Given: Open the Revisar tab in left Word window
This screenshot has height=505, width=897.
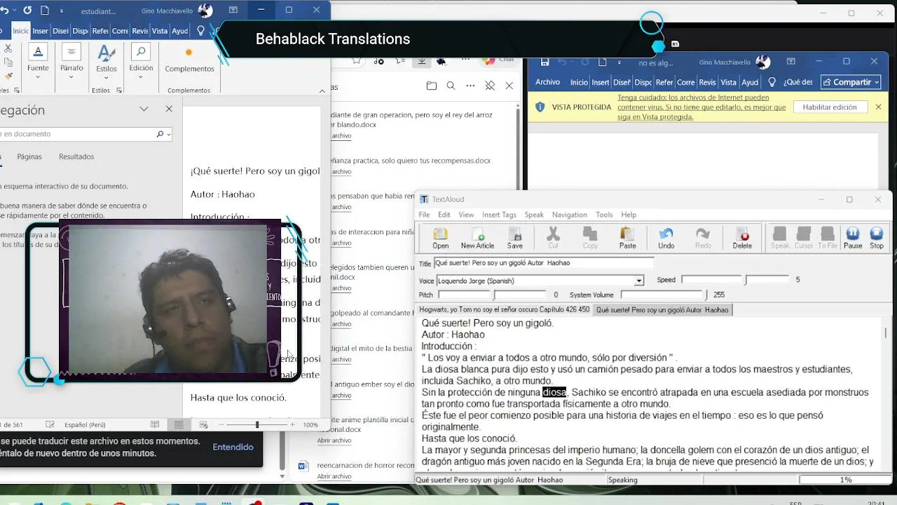Looking at the screenshot, I should tap(140, 31).
